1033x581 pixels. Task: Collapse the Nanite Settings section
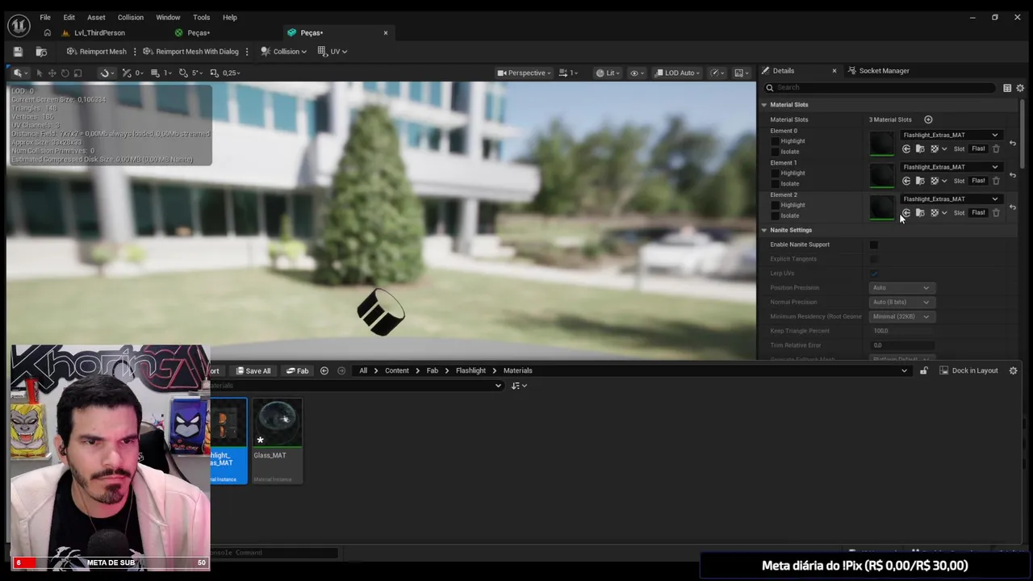764,230
